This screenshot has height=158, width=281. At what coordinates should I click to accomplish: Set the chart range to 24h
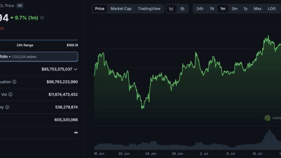coord(200,9)
